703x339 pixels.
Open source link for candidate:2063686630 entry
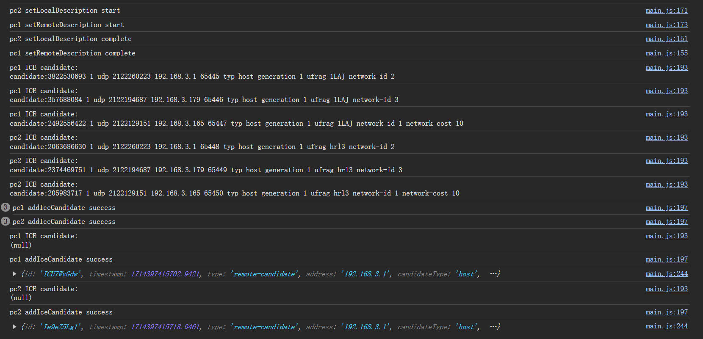(x=667, y=137)
